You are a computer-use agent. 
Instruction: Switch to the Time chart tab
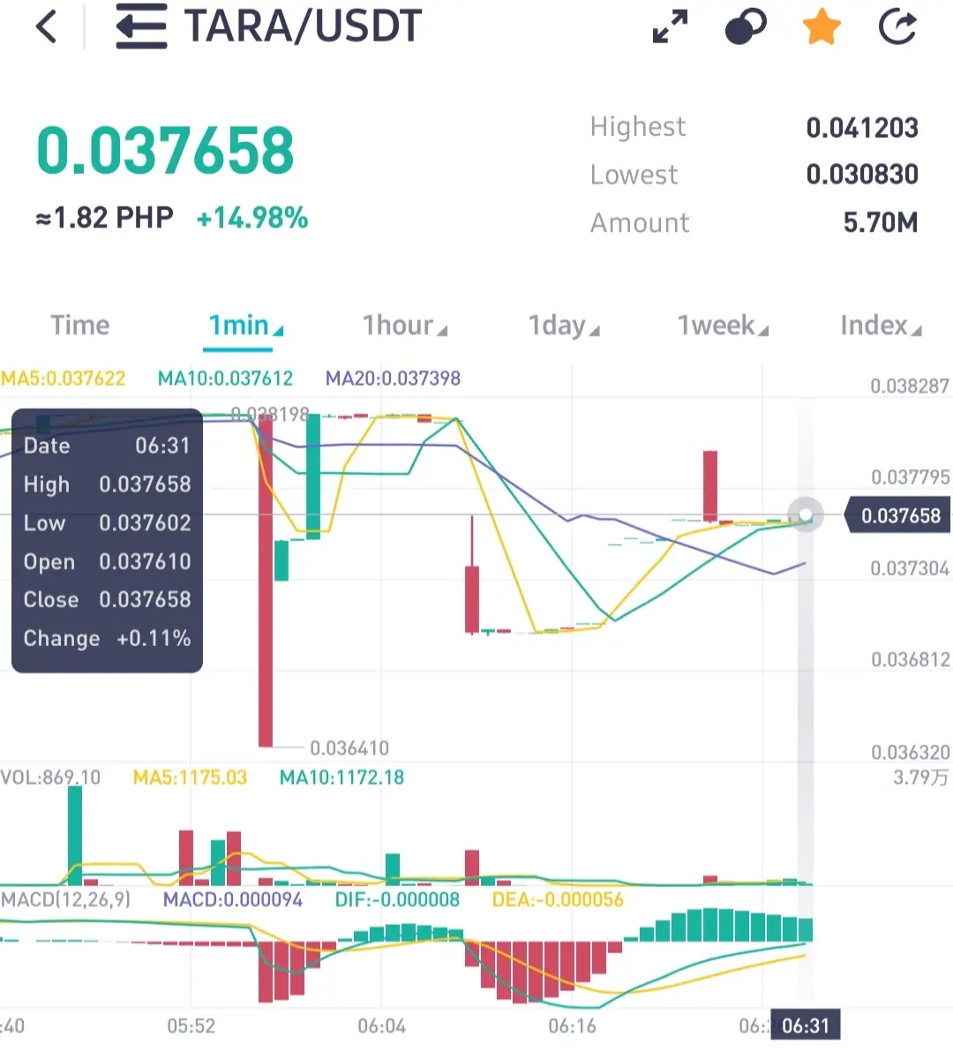(80, 326)
